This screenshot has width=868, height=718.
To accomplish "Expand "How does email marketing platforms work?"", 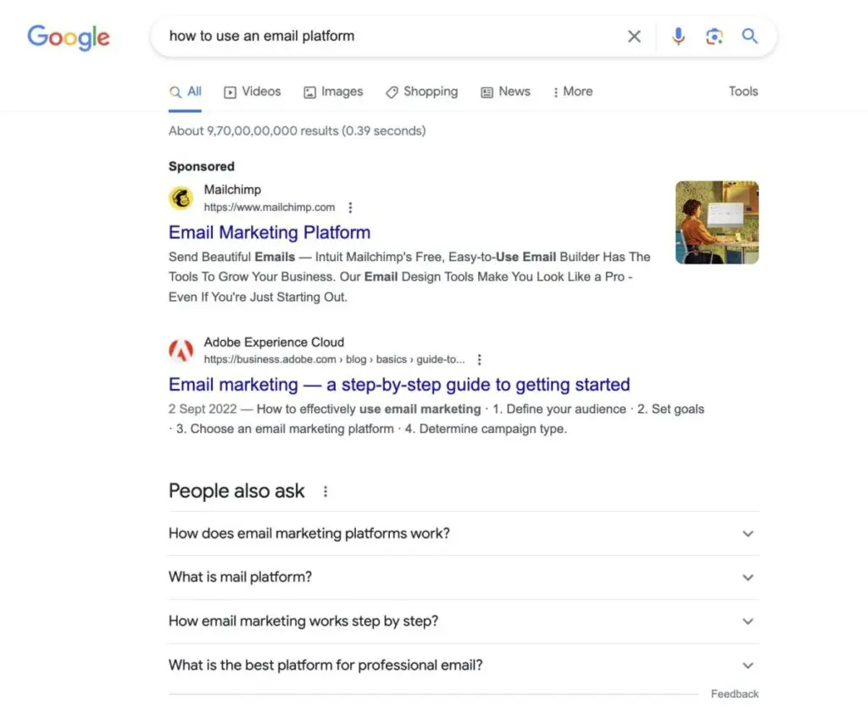I will [x=748, y=533].
